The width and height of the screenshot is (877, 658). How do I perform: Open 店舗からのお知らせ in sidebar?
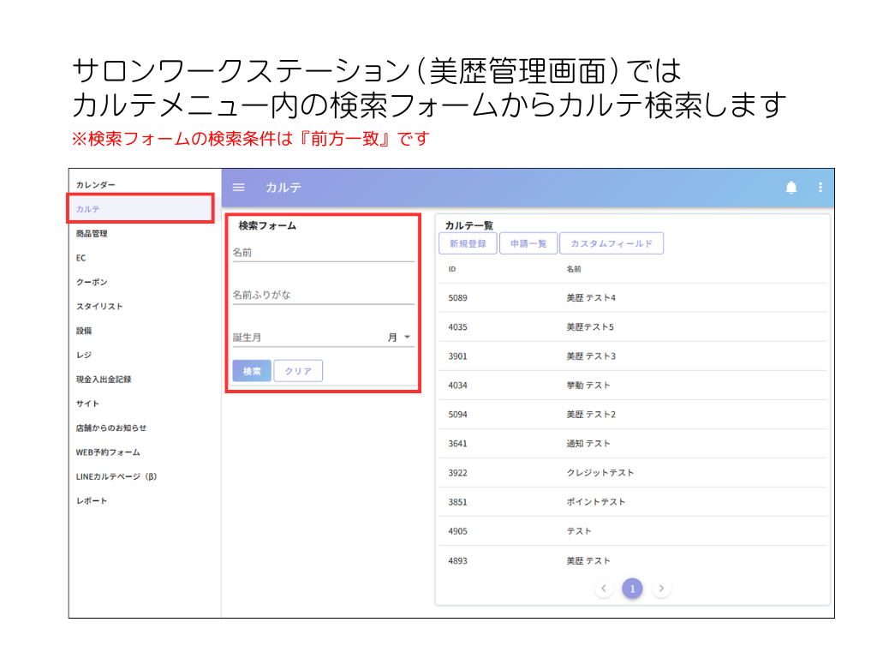[111, 428]
